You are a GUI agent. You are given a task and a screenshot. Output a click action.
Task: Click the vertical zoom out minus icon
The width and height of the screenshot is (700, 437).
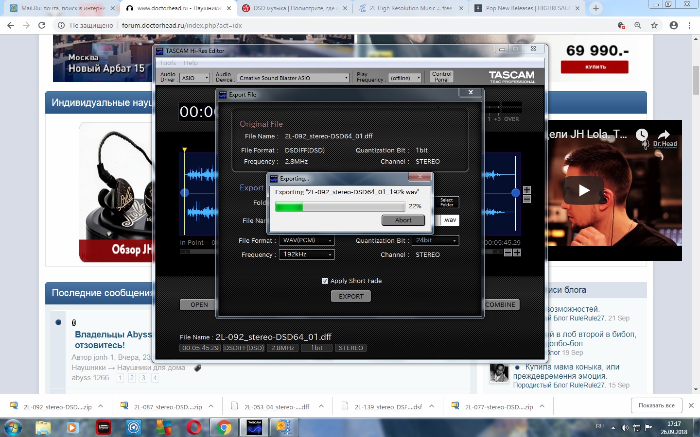(x=527, y=199)
